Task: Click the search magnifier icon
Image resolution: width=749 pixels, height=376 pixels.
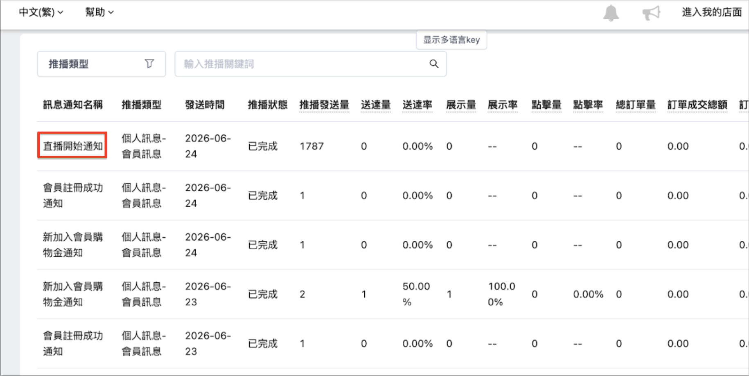Action: point(434,64)
